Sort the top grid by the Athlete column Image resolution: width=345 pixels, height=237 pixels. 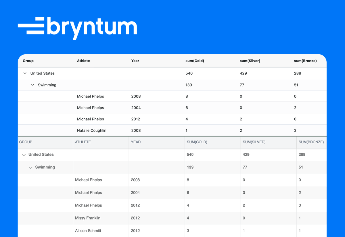83,61
